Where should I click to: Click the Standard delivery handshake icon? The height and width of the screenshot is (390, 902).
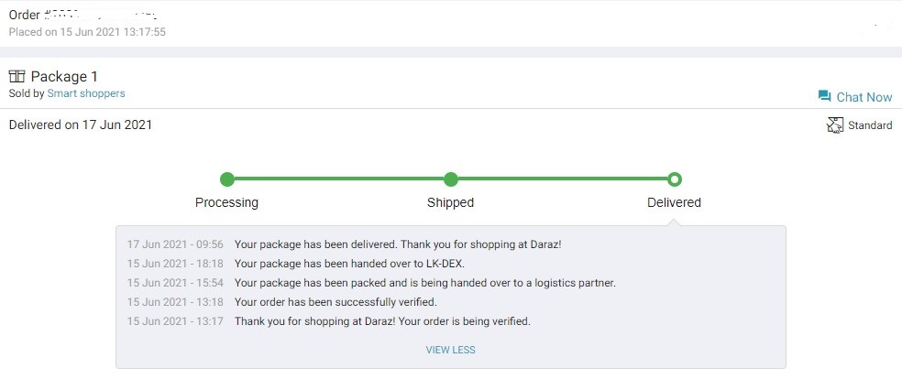tap(834, 125)
